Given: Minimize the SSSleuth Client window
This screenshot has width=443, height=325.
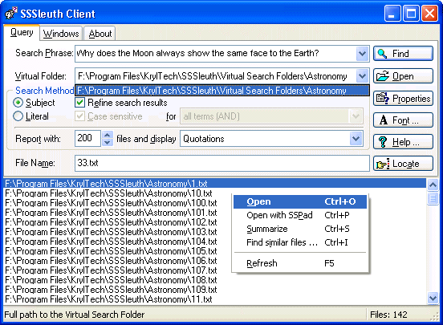Looking at the screenshot, I should pos(392,14).
